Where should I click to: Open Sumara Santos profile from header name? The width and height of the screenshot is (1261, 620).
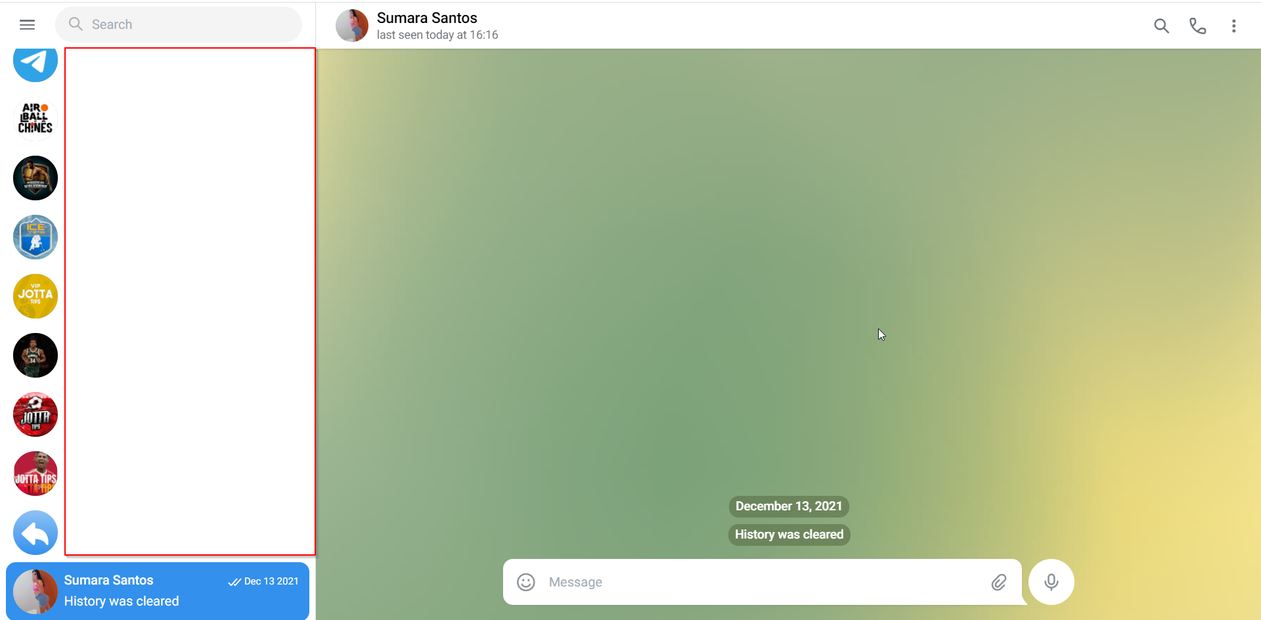click(427, 18)
